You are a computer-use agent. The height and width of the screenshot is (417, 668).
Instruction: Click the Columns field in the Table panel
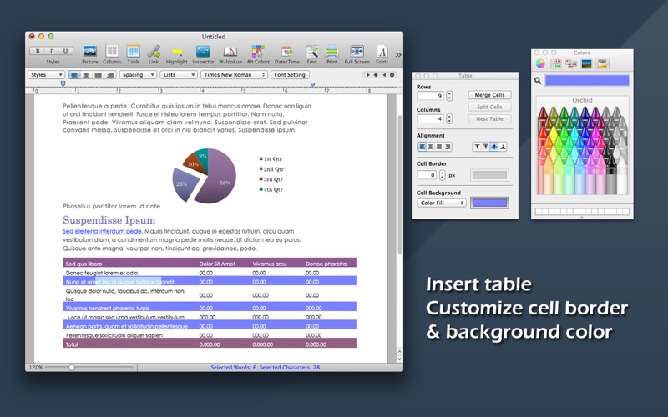pyautogui.click(x=430, y=118)
